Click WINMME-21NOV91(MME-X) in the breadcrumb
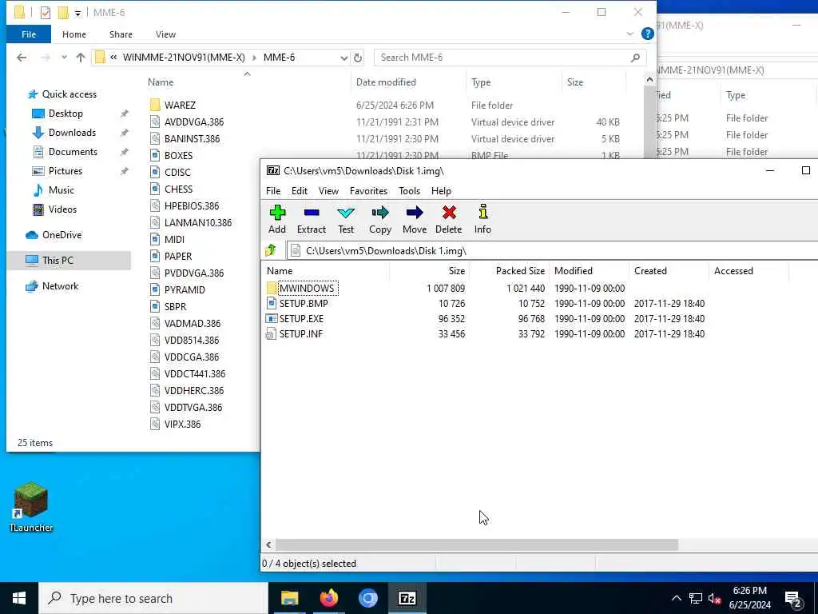This screenshot has height=614, width=818. coord(184,58)
